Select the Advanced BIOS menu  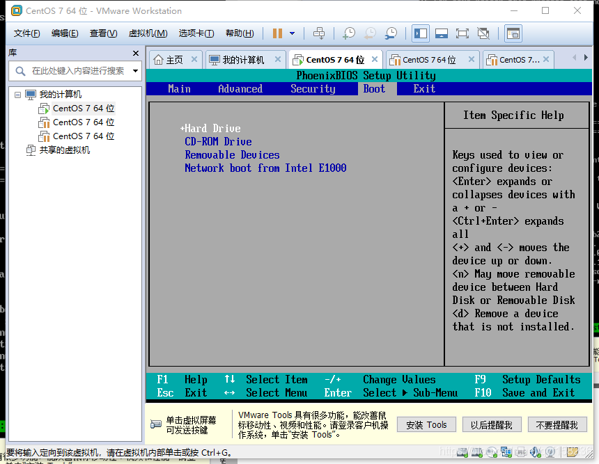click(240, 89)
